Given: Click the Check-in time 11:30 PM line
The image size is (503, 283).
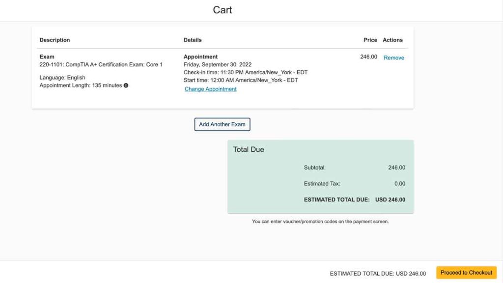Looking at the screenshot, I should pos(245,72).
